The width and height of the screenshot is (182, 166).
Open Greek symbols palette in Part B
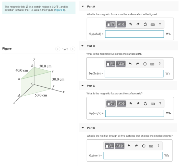point(121,64)
